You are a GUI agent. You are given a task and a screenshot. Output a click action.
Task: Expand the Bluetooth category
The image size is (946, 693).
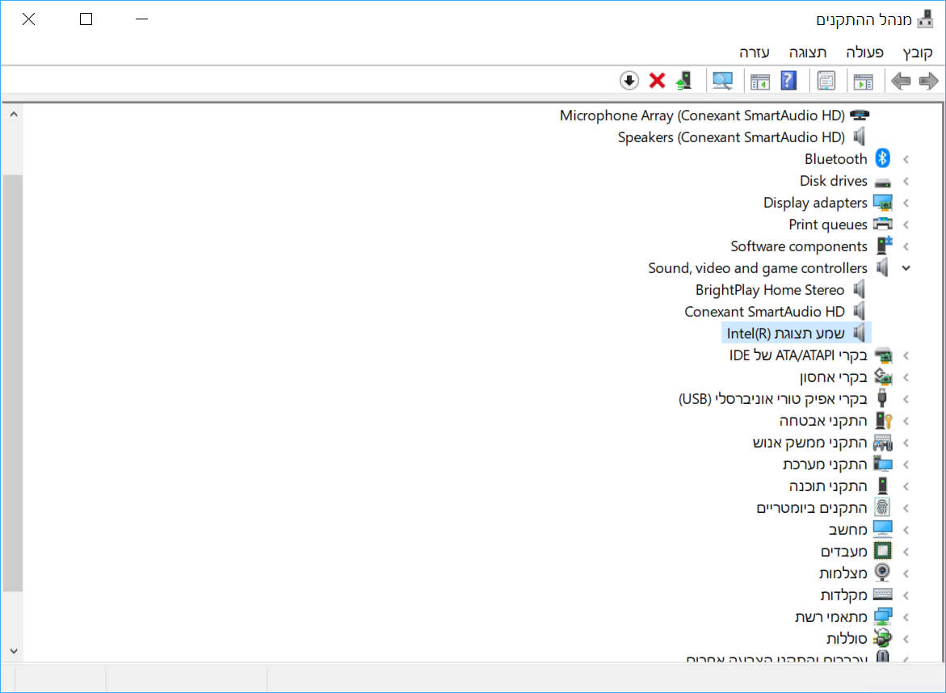click(906, 159)
